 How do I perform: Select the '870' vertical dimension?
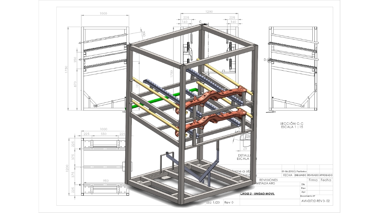75,84
